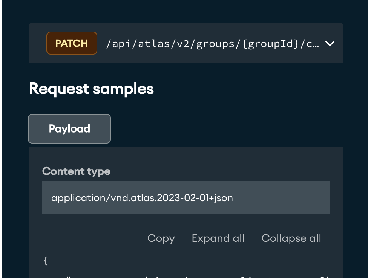Screen dimensions: 368x278
Task: Open the Payload tab
Action: coord(69,129)
